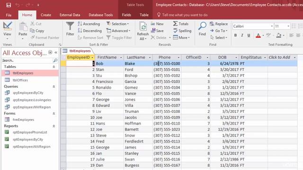This screenshot has height=170, width=303.
Task: Switch to the Database Tools tab
Action: coord(100,15)
